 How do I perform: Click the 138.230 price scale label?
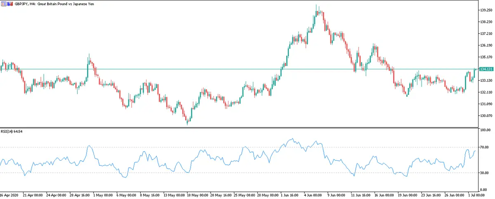click(486, 21)
